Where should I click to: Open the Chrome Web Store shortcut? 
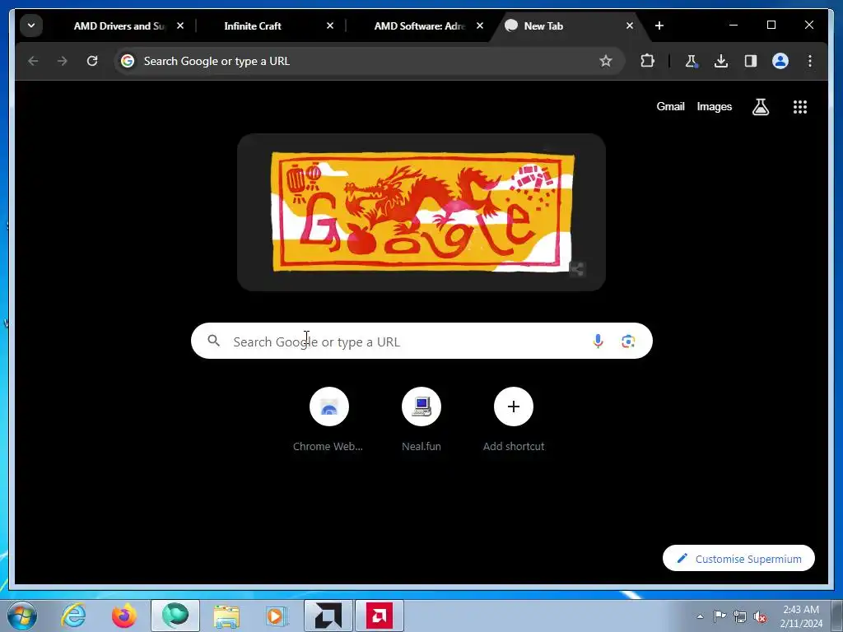[329, 420]
